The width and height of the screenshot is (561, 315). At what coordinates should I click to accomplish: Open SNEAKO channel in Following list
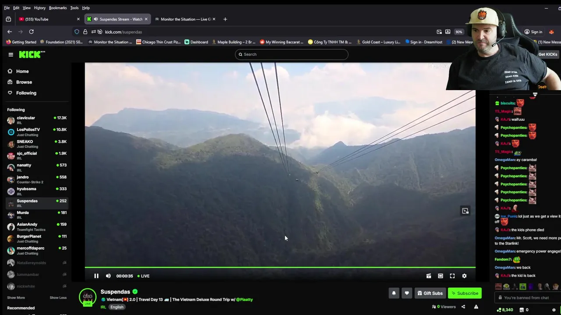coord(37,144)
